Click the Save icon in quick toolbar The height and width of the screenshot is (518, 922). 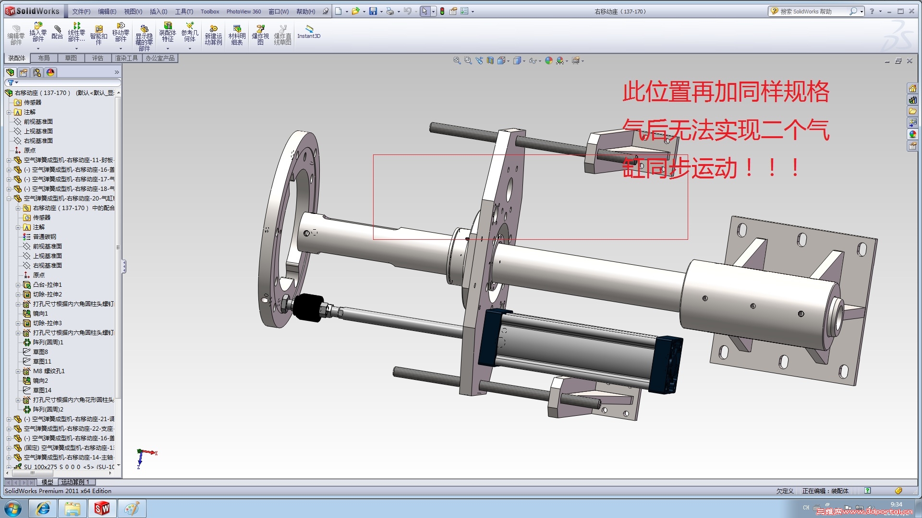point(373,11)
